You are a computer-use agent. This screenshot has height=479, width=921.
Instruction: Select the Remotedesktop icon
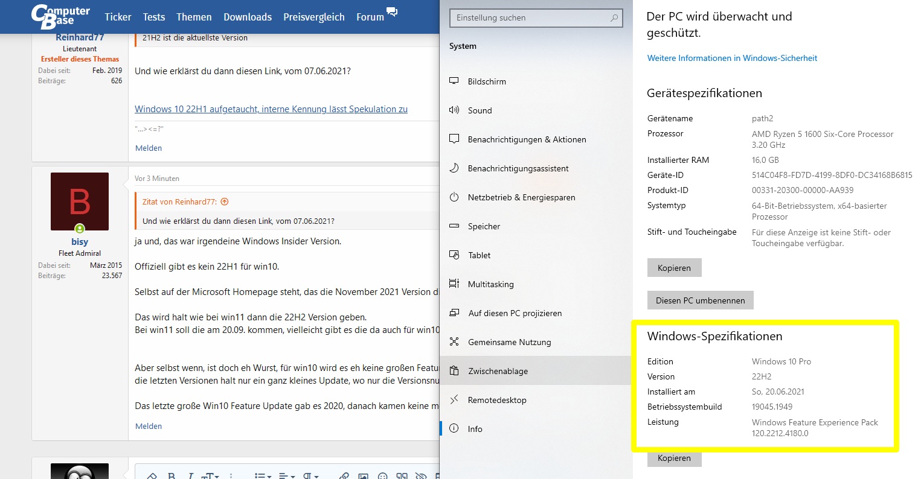pyautogui.click(x=454, y=399)
